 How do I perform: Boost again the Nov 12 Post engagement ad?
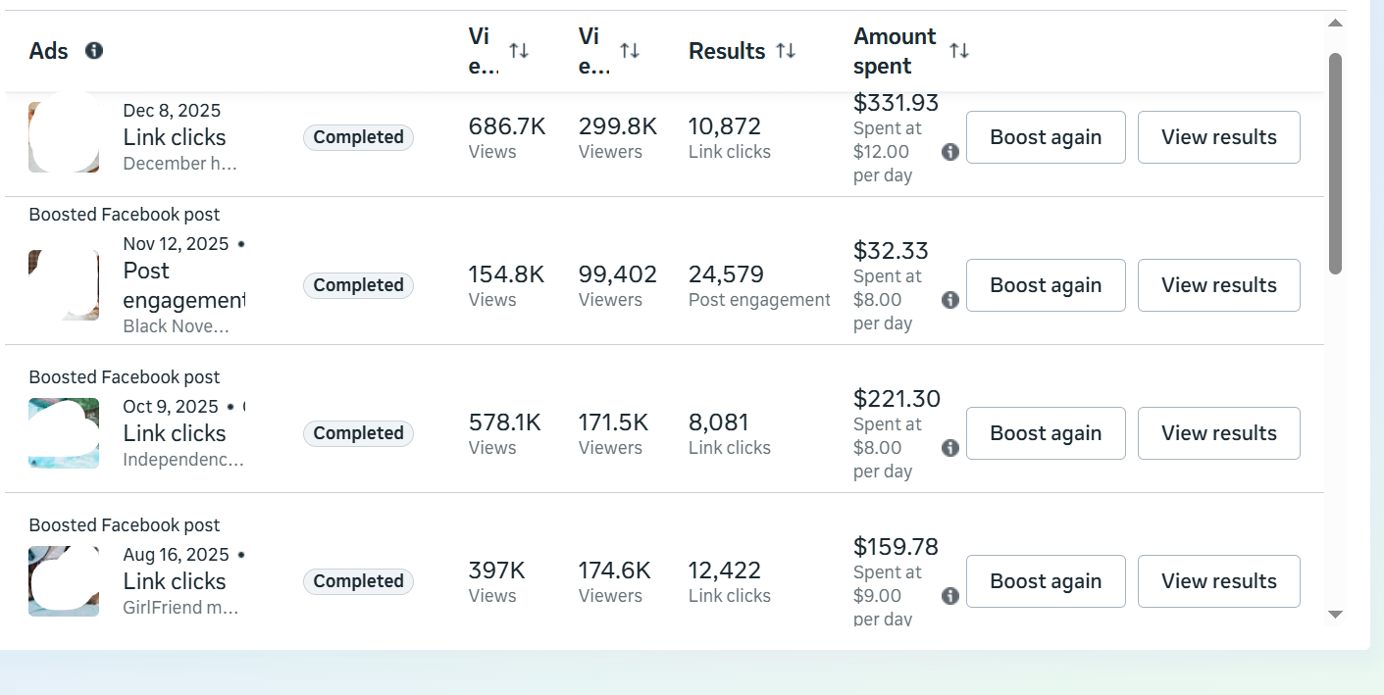[x=1046, y=285]
